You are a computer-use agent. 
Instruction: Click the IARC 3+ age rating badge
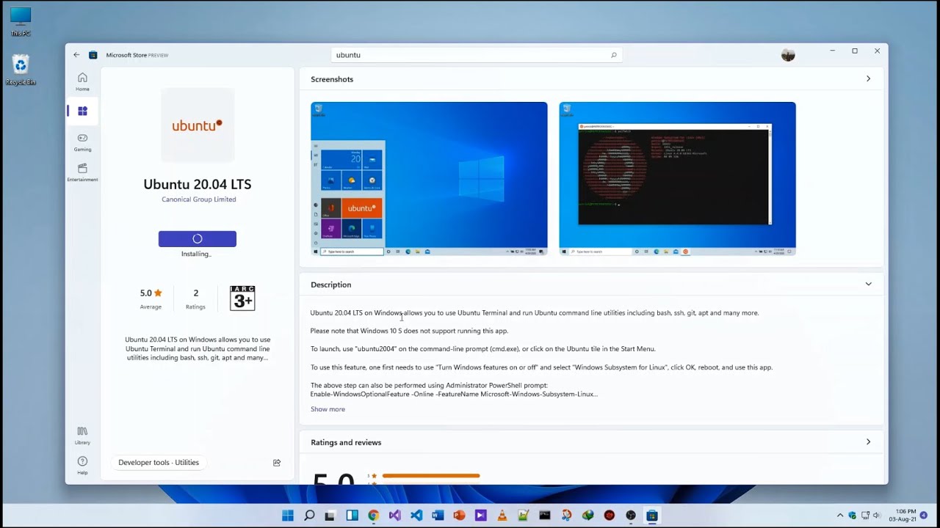(242, 298)
